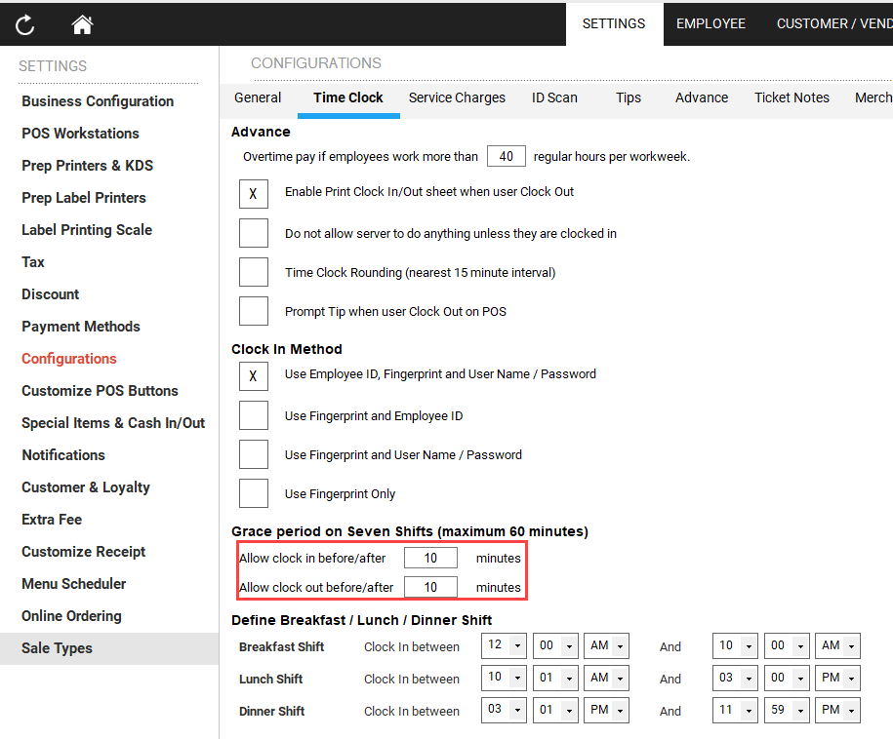The height and width of the screenshot is (739, 893).
Task: Go to Payment Methods settings
Action: [81, 327]
